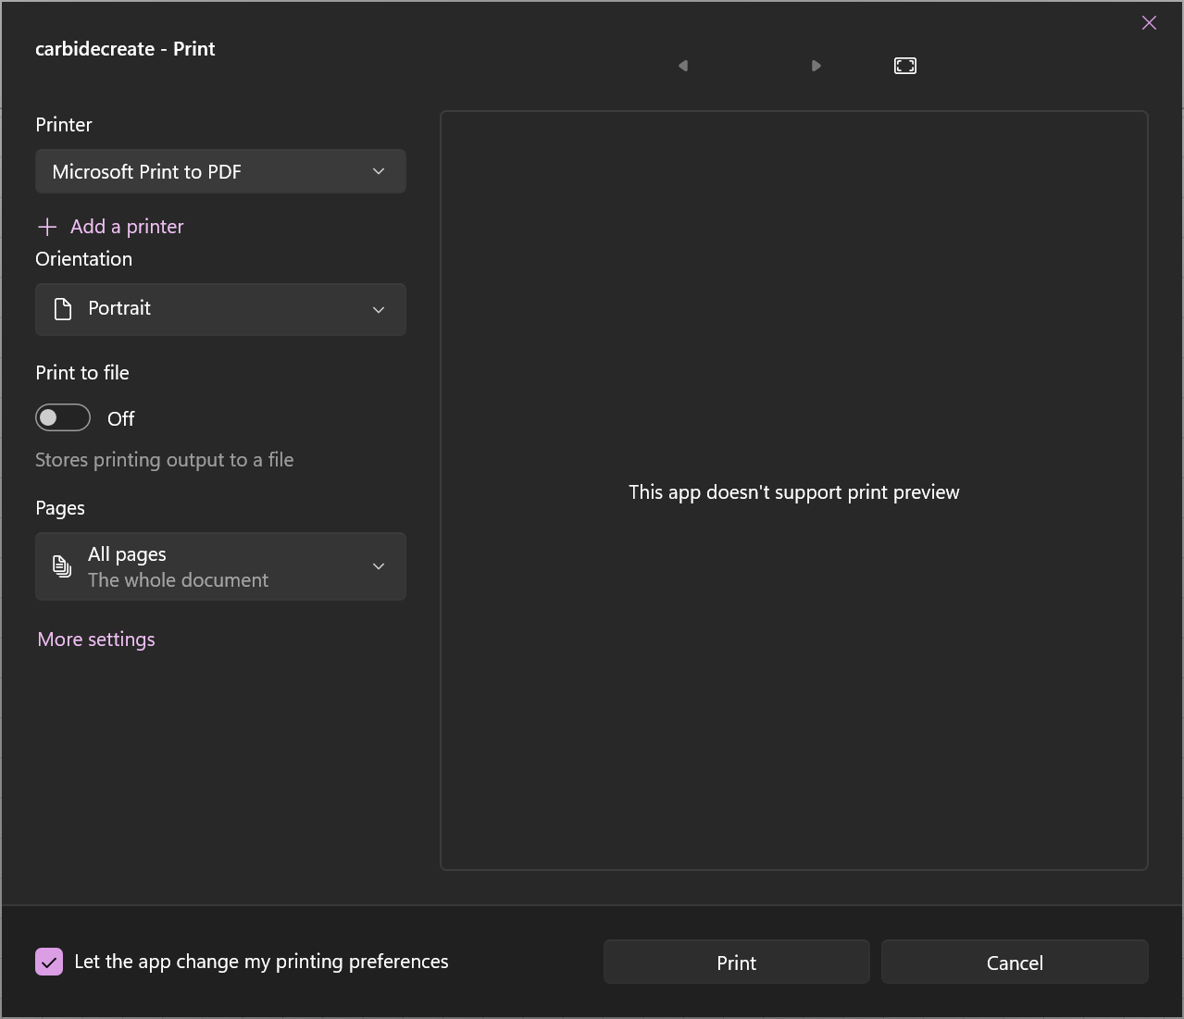Click inside the print preview pane

tap(793, 648)
